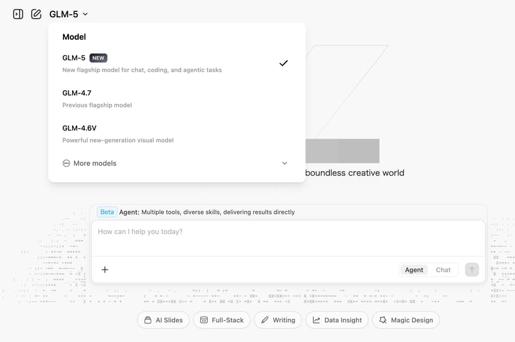
Task: Click the GLM-5 flagship description text
Action: (x=142, y=70)
